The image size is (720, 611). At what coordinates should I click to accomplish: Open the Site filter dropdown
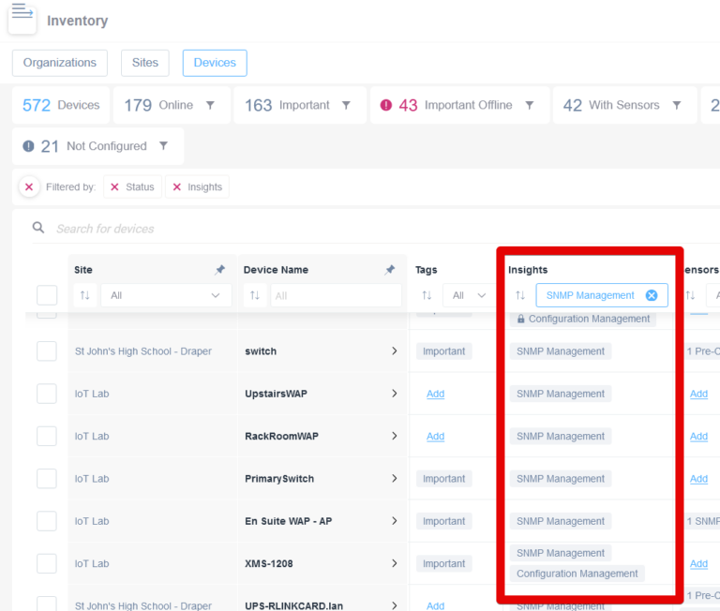pyautogui.click(x=166, y=295)
